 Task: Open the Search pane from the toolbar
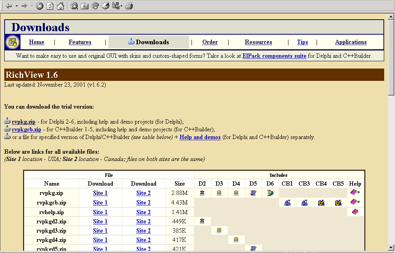pyautogui.click(x=74, y=6)
